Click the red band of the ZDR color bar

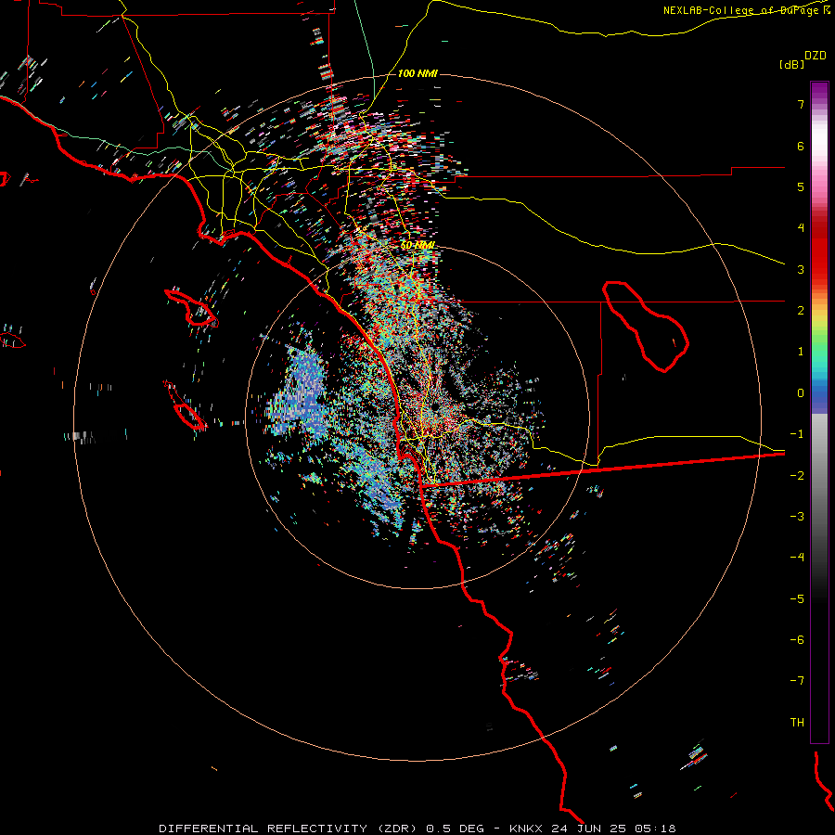[819, 250]
